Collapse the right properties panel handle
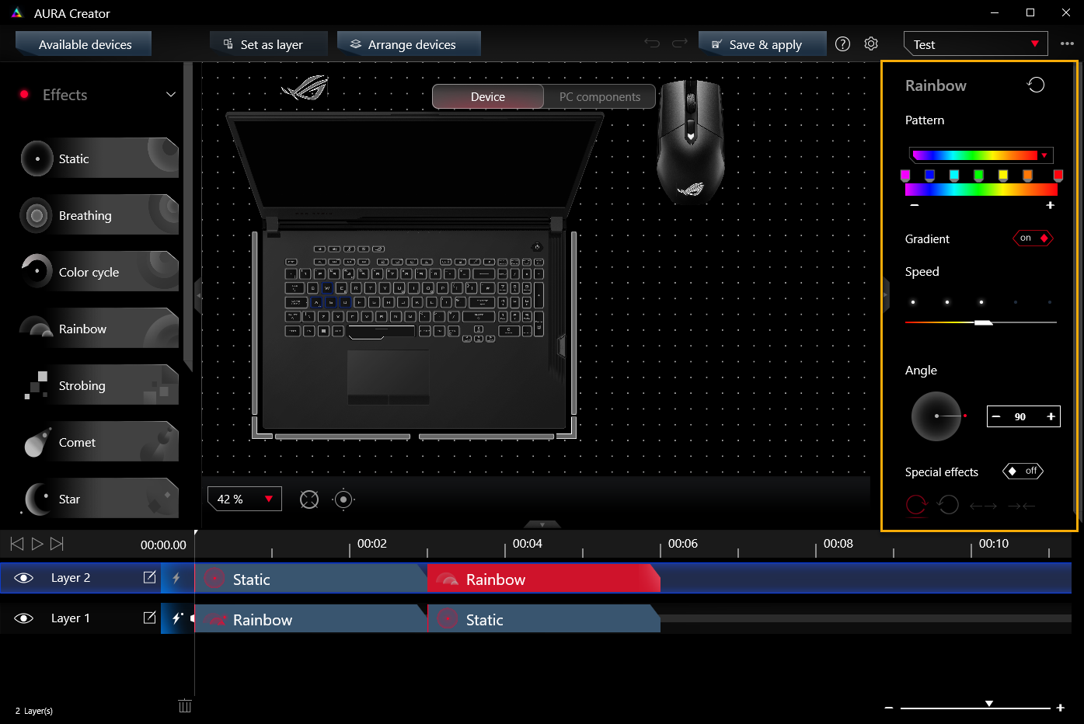1084x724 pixels. click(x=886, y=294)
